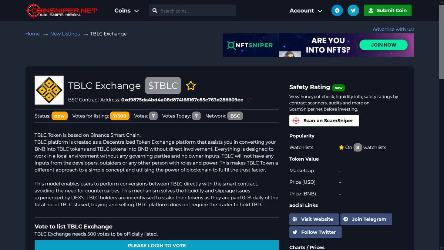Expand the Account dropdown menu

coord(306,11)
